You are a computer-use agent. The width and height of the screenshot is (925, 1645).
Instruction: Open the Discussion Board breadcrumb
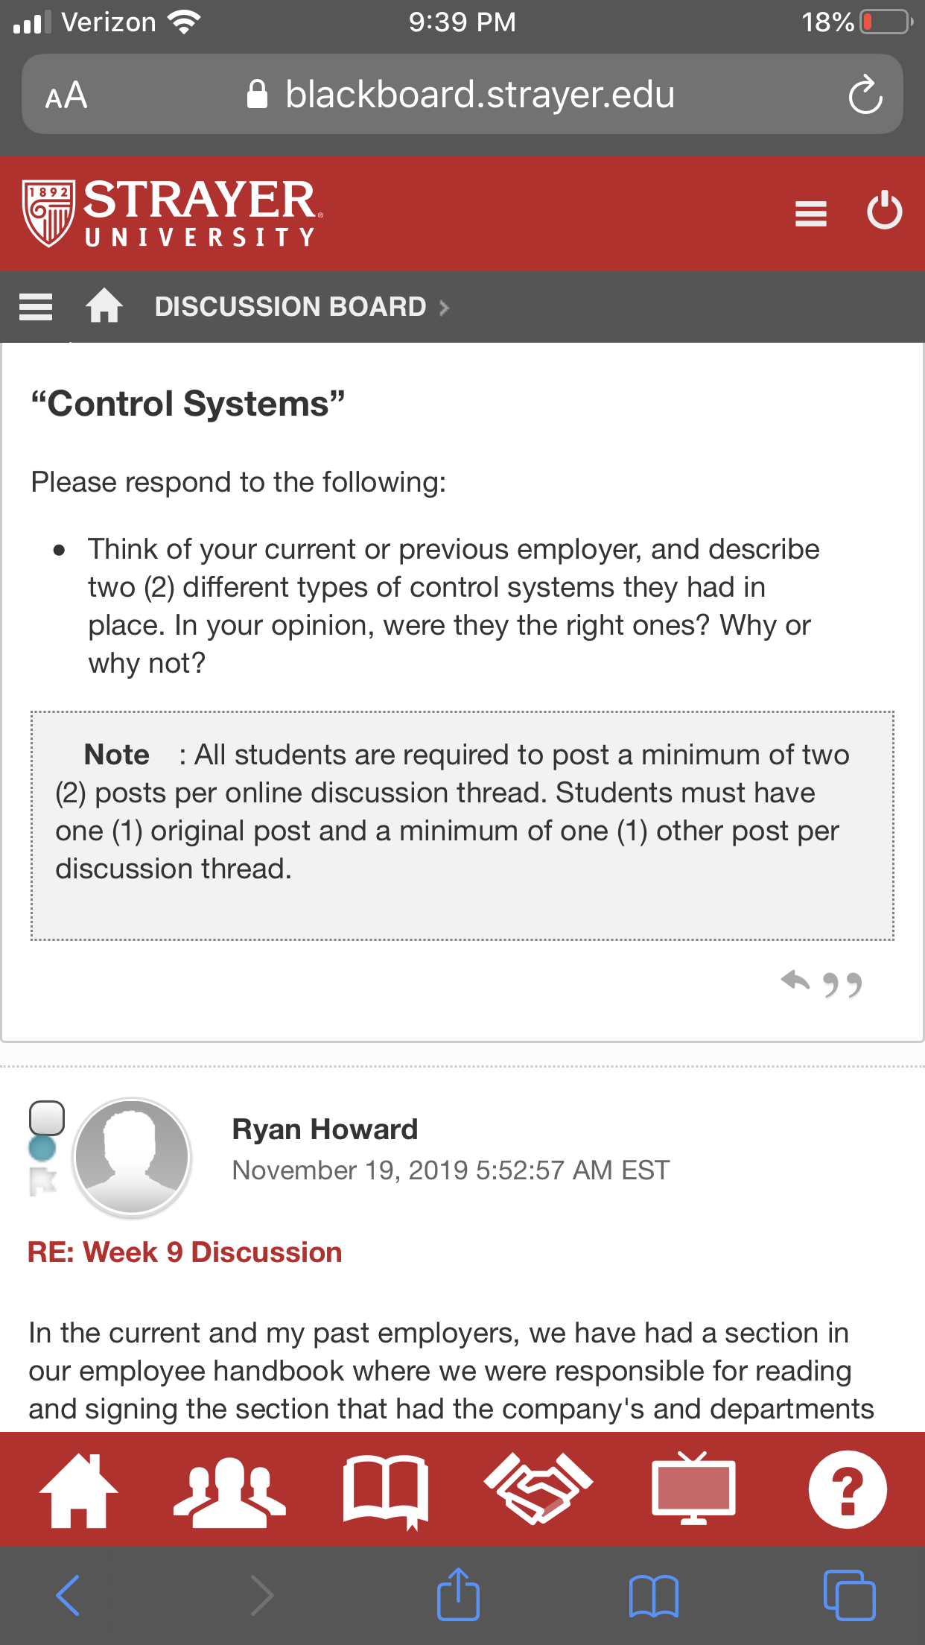290,307
